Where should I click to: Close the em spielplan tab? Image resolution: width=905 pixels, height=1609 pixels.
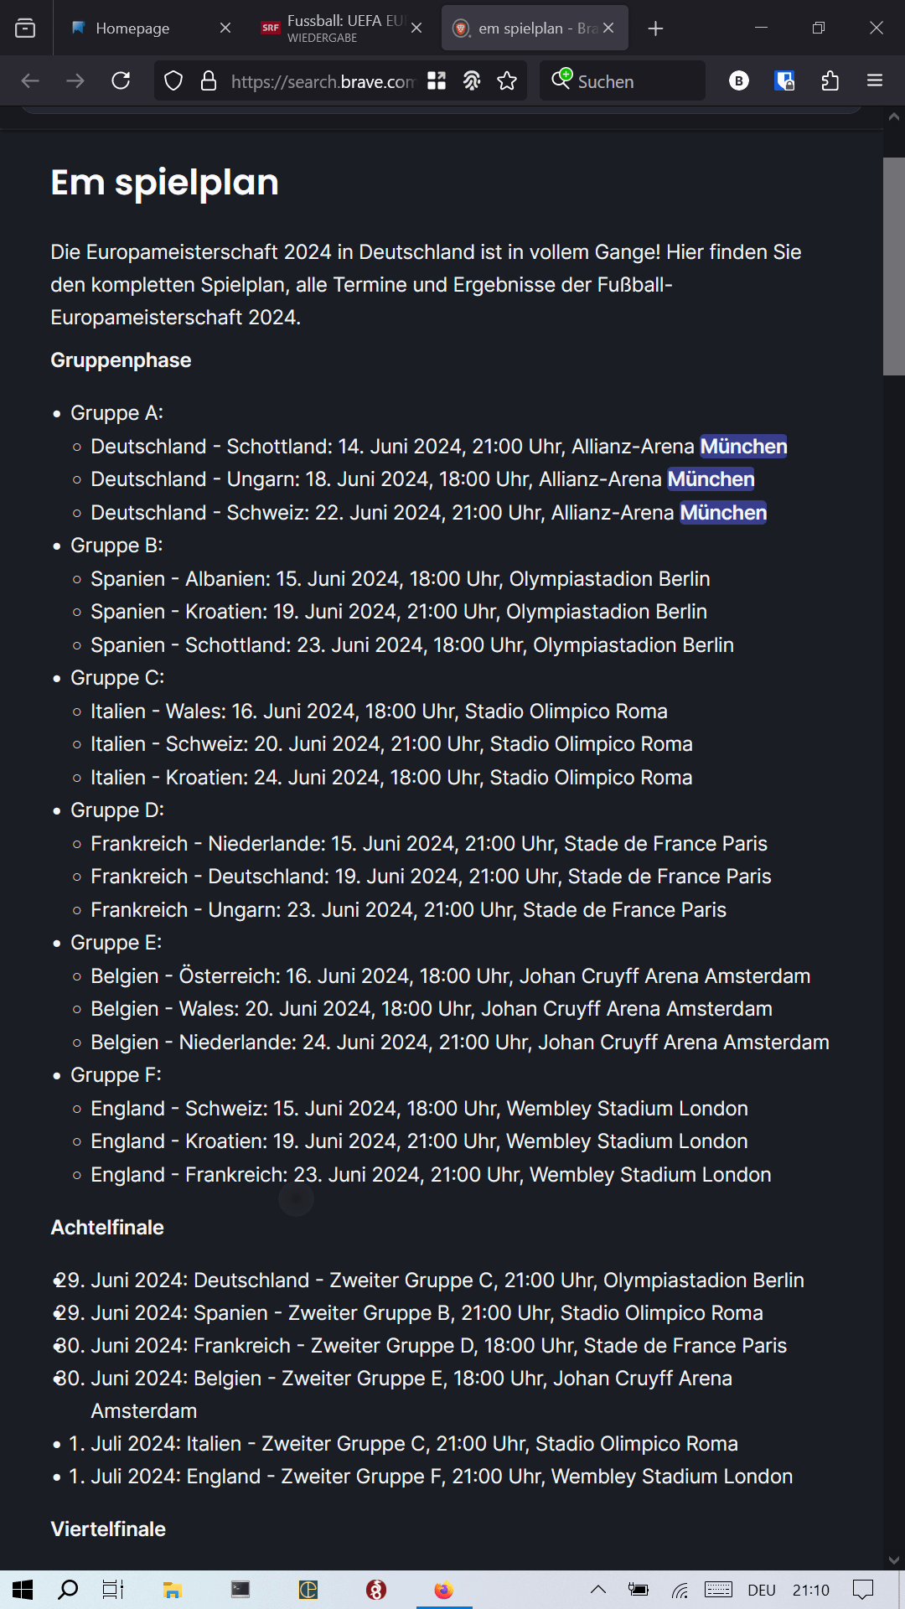(608, 28)
